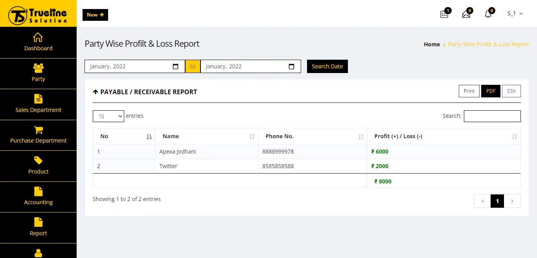Open the Report file icon
537x258 pixels.
(38, 222)
